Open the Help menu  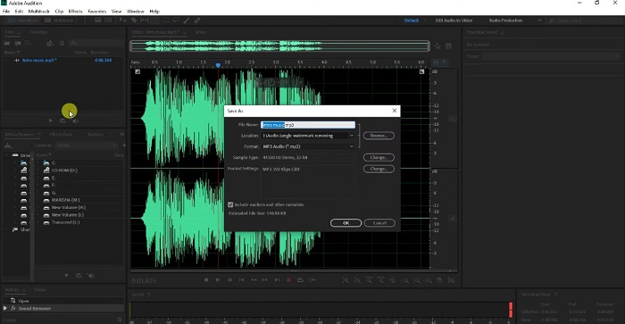(x=154, y=12)
